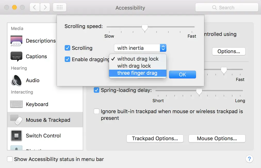Enable Ignore built-in trackpad checkbox
Image resolution: width=261 pixels, height=168 pixels.
(x=96, y=111)
